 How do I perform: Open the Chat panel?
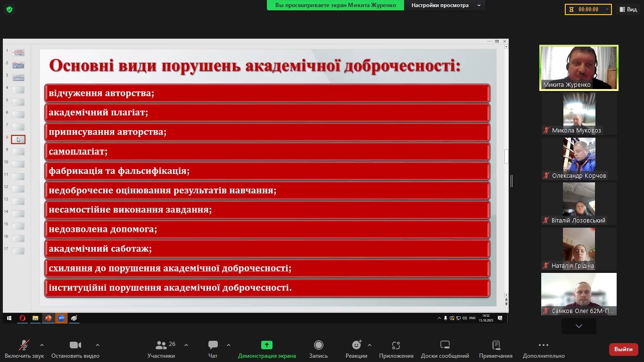tap(213, 346)
